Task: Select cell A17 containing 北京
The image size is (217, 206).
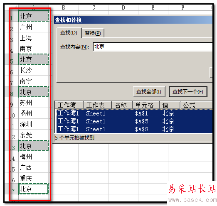Action: pyautogui.click(x=33, y=189)
